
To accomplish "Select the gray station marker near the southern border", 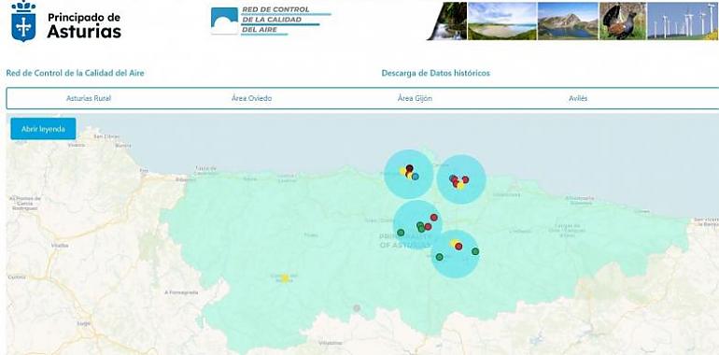I will 357,308.
